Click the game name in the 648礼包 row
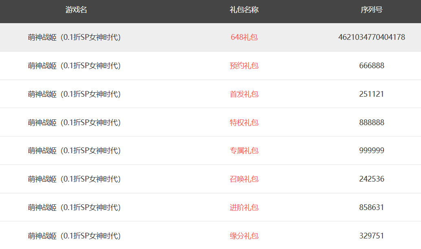The height and width of the screenshot is (249, 421). coord(74,37)
